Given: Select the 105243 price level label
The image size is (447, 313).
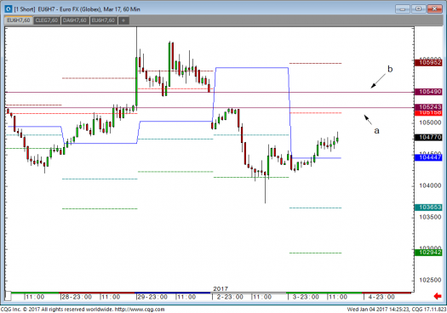Looking at the screenshot, I should click(x=428, y=107).
